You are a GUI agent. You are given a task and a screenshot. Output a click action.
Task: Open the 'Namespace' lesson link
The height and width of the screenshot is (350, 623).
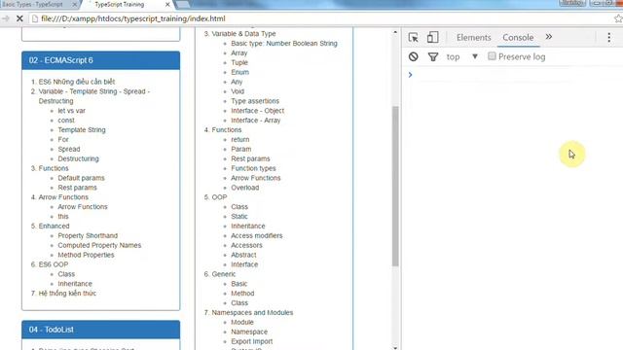249,332
